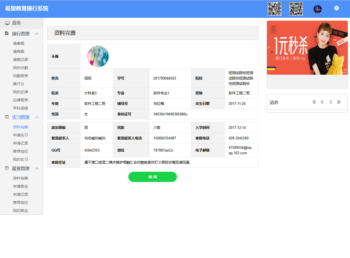Click the second QR code icon
Image resolution: width=350 pixels, height=258 pixels.
(296, 9)
